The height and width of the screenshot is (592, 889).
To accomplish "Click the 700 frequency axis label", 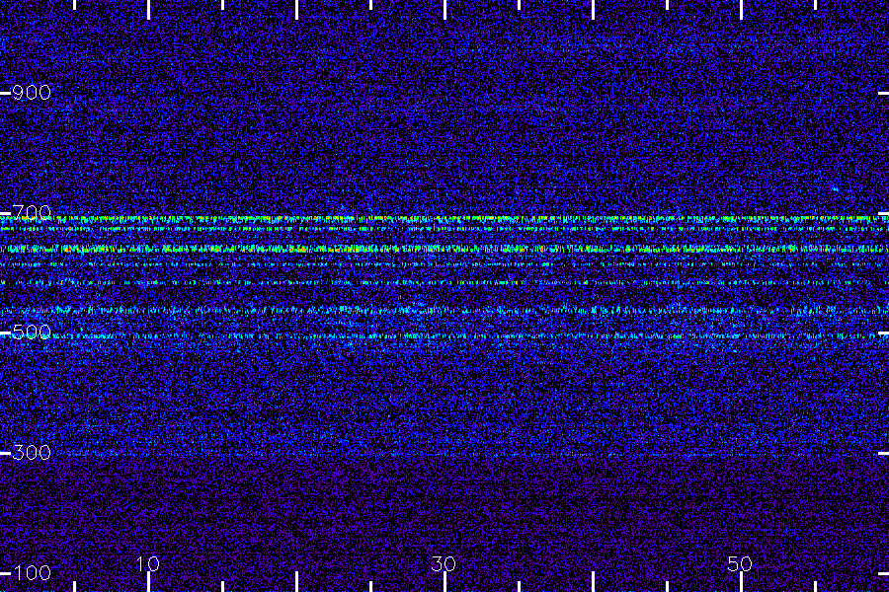I will [32, 212].
